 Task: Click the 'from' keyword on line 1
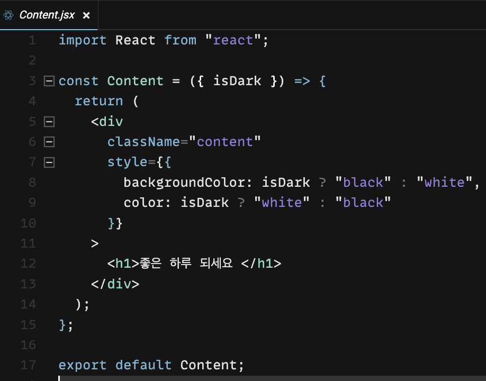coord(181,40)
